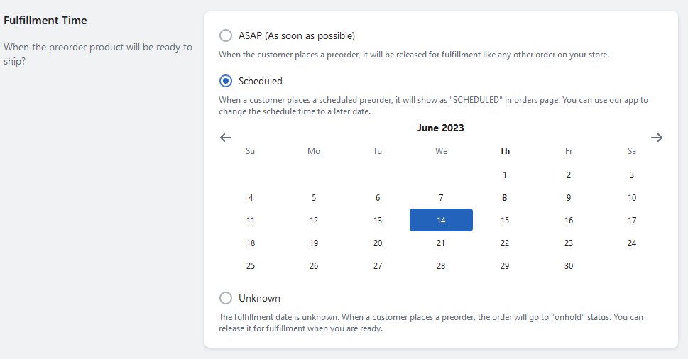The width and height of the screenshot is (688, 359).
Task: Click on June 30 date
Action: [568, 266]
